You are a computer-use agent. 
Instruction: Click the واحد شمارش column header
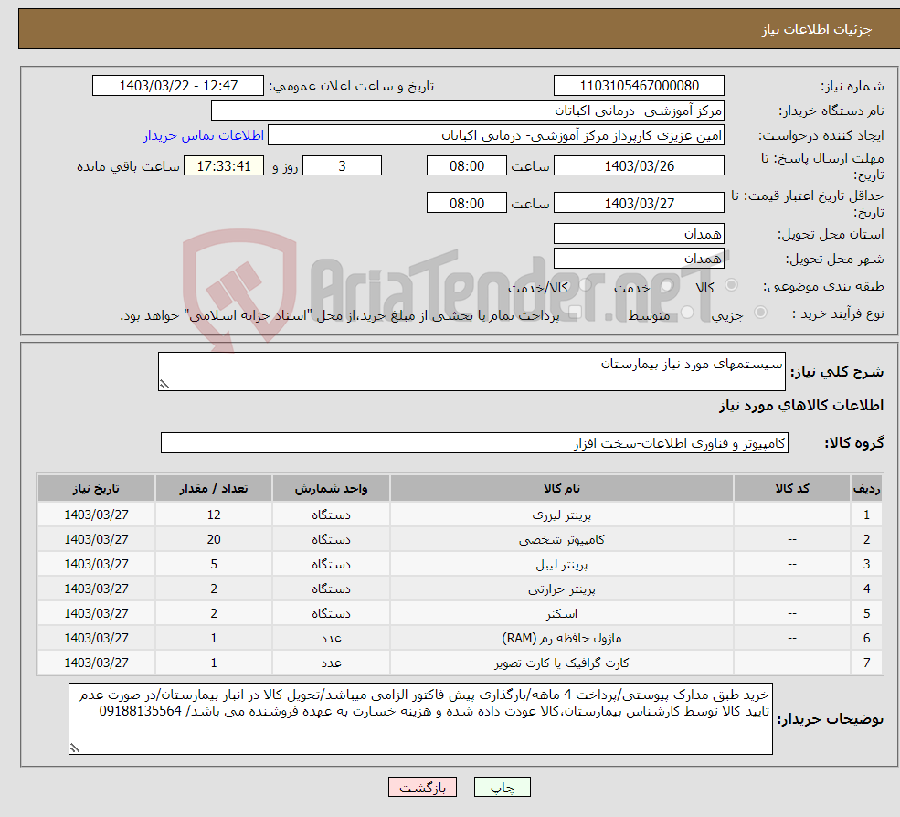(x=331, y=488)
